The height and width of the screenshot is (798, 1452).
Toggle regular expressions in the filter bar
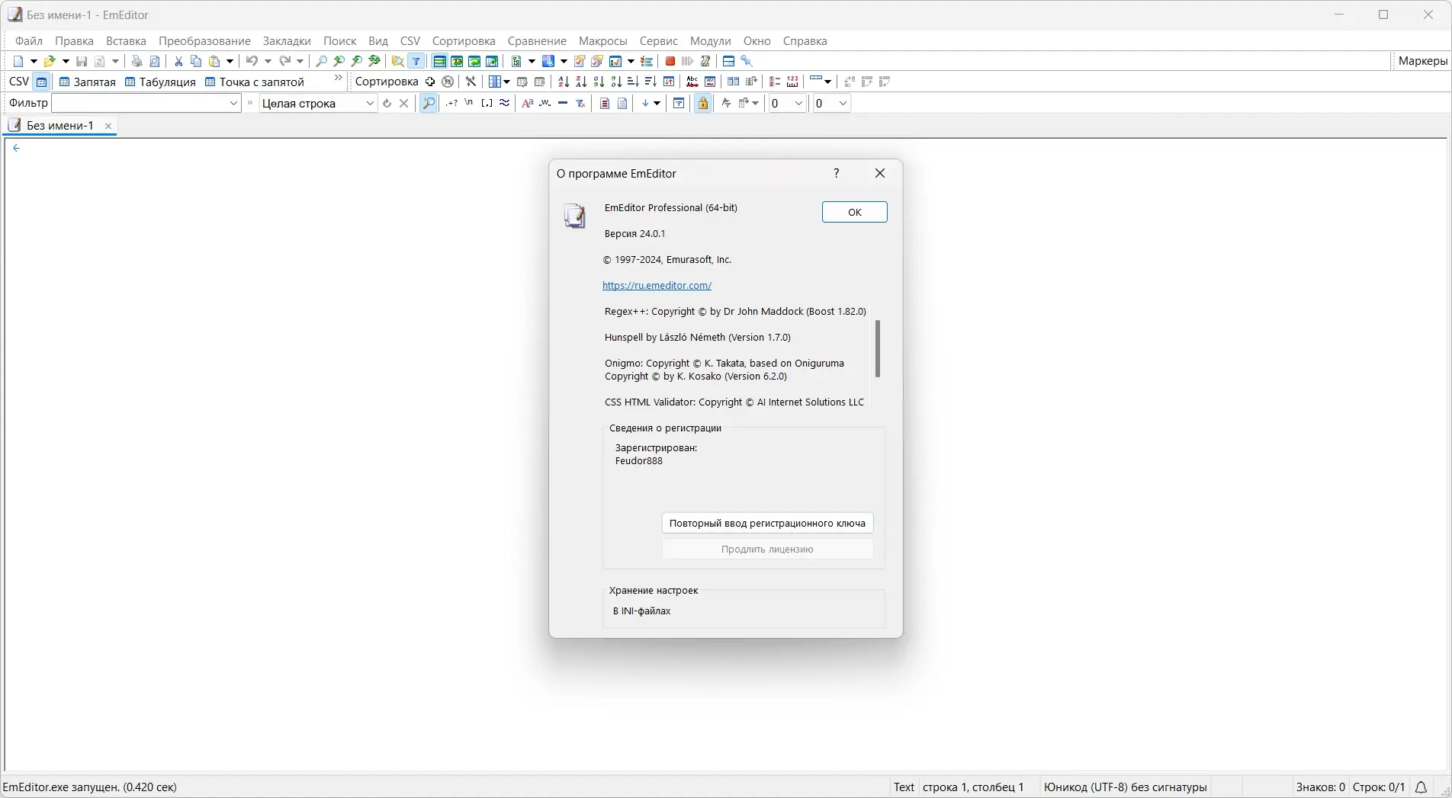tap(451, 103)
